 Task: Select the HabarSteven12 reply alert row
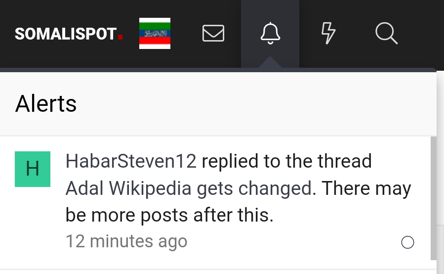[215, 202]
